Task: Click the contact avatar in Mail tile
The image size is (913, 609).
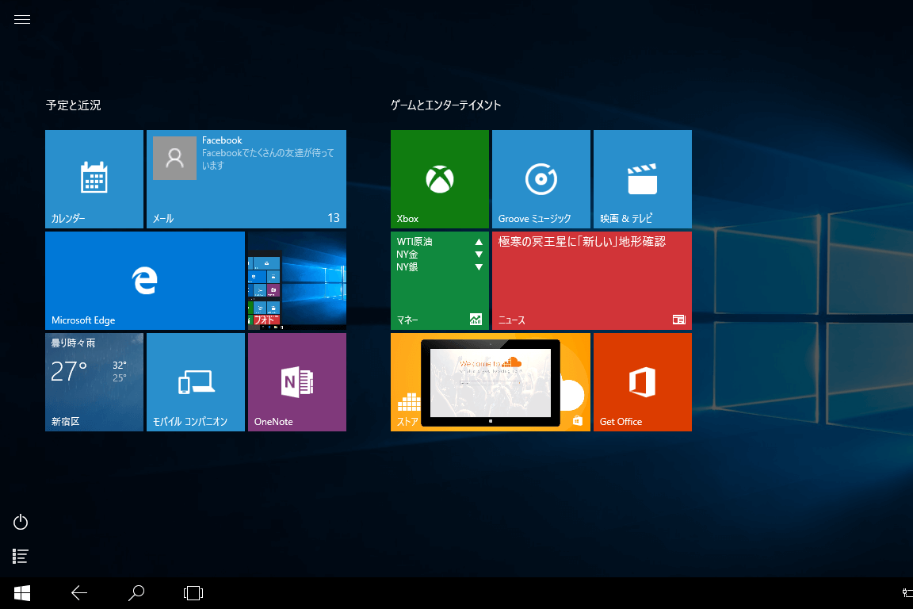Action: tap(174, 158)
